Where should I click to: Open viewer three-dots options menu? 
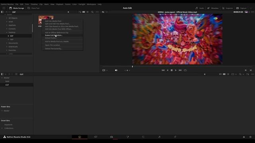(x=252, y=12)
